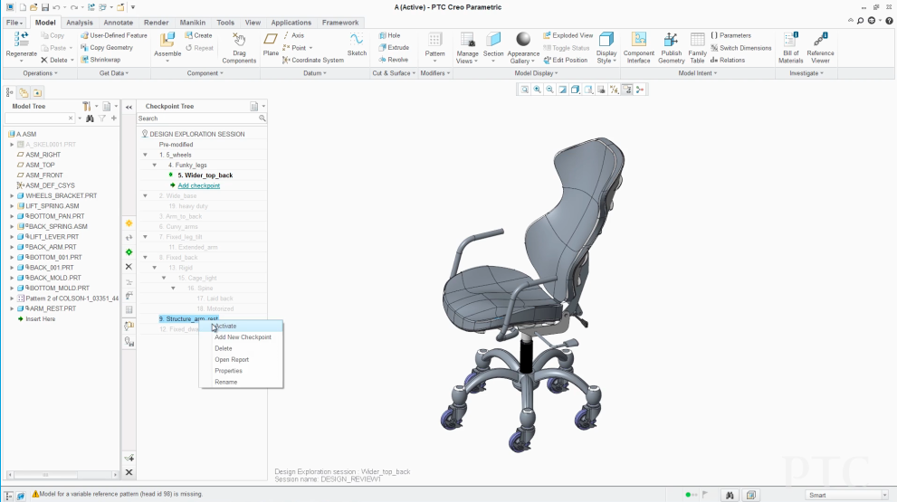Viewport: 897px width, 502px height.
Task: Open the Investigate group dropdown
Action: pyautogui.click(x=806, y=73)
